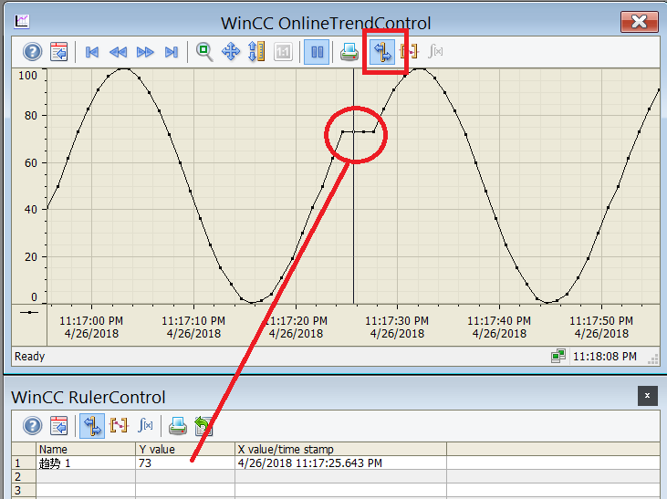The width and height of the screenshot is (667, 499).
Task: Click the Ready status text
Action: tap(30, 356)
